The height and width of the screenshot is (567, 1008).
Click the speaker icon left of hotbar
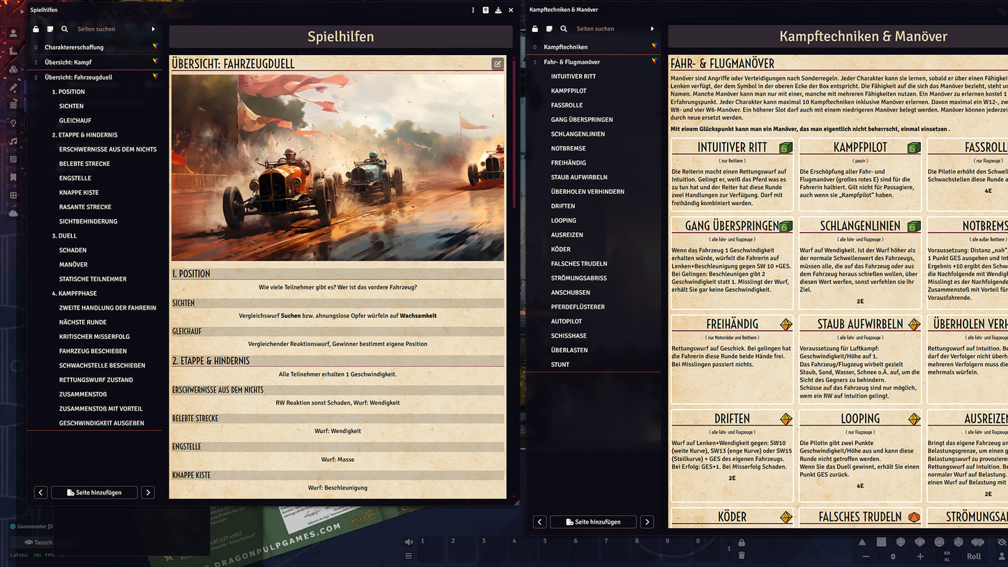(x=409, y=542)
